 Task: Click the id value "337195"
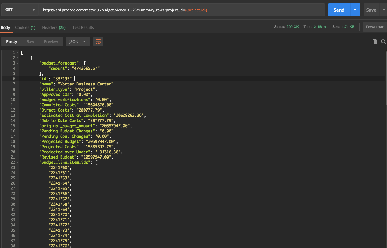click(63, 79)
